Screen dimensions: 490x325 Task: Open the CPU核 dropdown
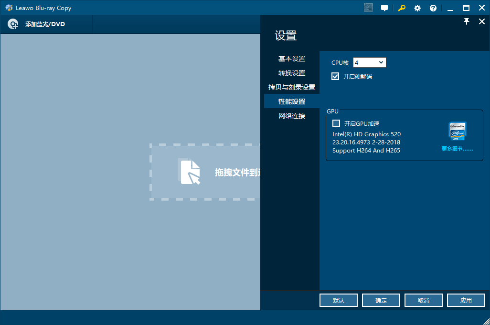coord(369,62)
